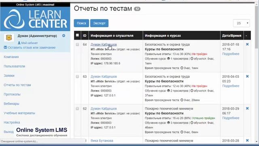Check the checkbox for report ID 63
The width and height of the screenshot is (259, 146).
point(77,77)
